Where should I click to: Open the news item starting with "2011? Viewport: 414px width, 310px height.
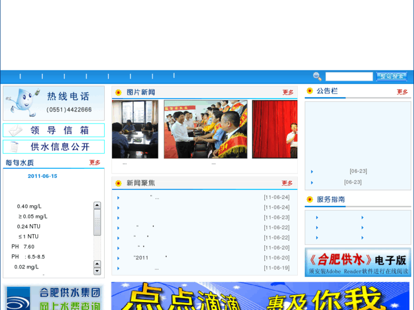[x=150, y=258]
